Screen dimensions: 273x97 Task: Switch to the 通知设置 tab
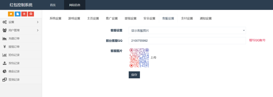click(x=206, y=19)
